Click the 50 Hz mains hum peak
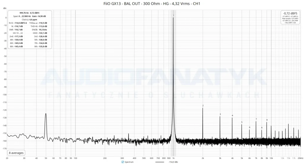Screen dimensions: 304x164 (x=46, y=114)
